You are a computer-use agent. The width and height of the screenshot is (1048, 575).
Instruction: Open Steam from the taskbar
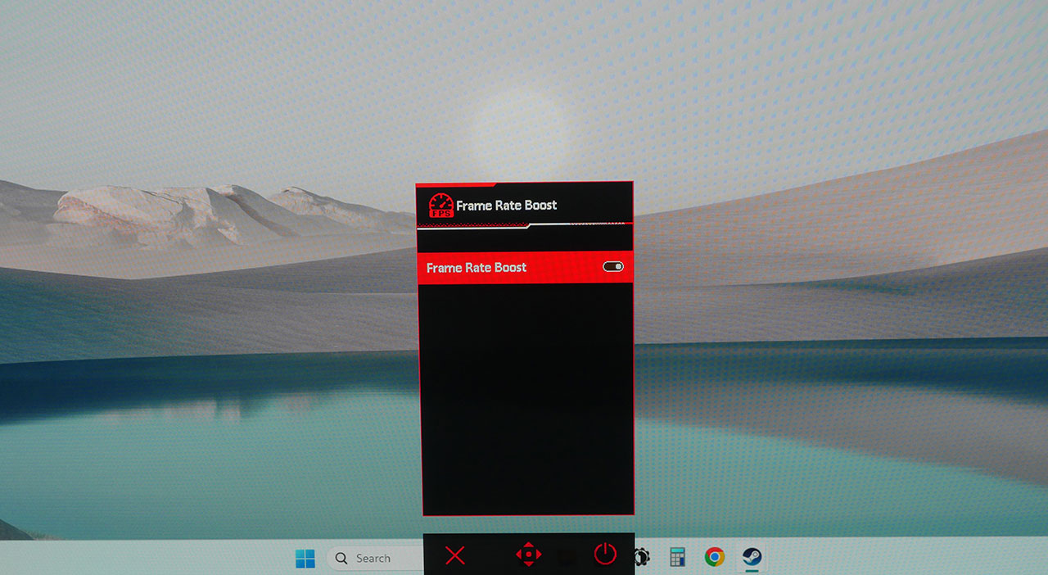pyautogui.click(x=752, y=558)
